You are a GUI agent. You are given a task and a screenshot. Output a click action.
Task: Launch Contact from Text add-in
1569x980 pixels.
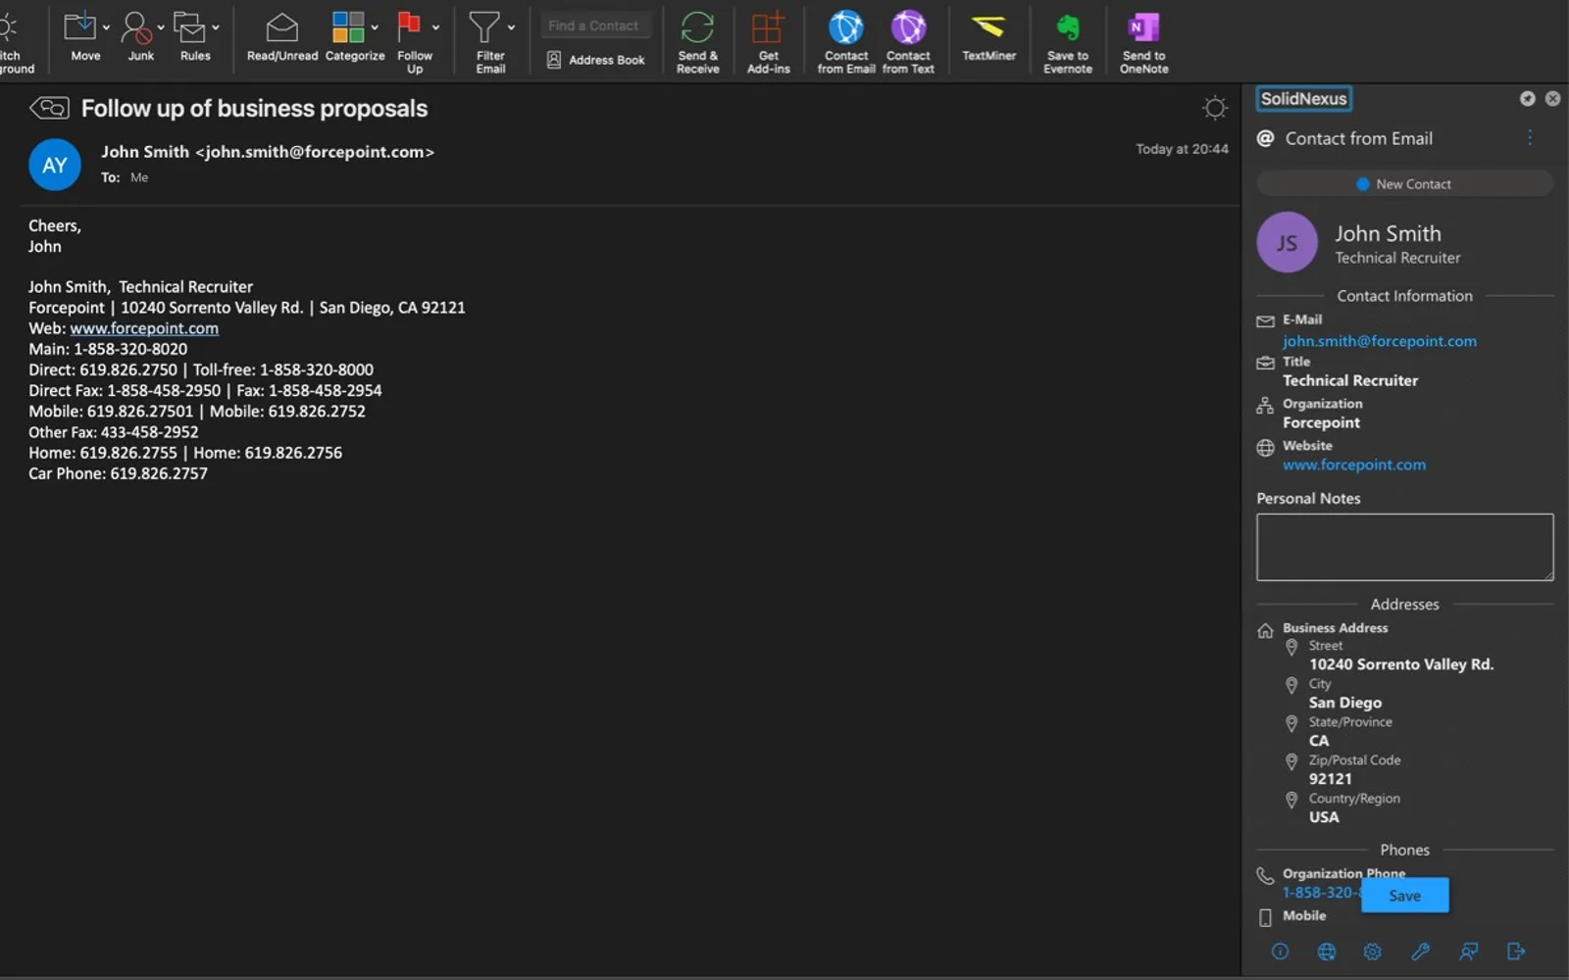coord(908,41)
